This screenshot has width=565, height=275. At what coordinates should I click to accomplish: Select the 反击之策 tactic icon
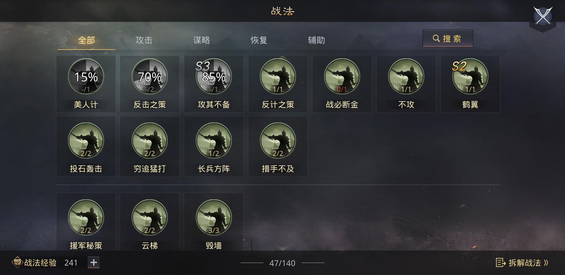tap(150, 76)
